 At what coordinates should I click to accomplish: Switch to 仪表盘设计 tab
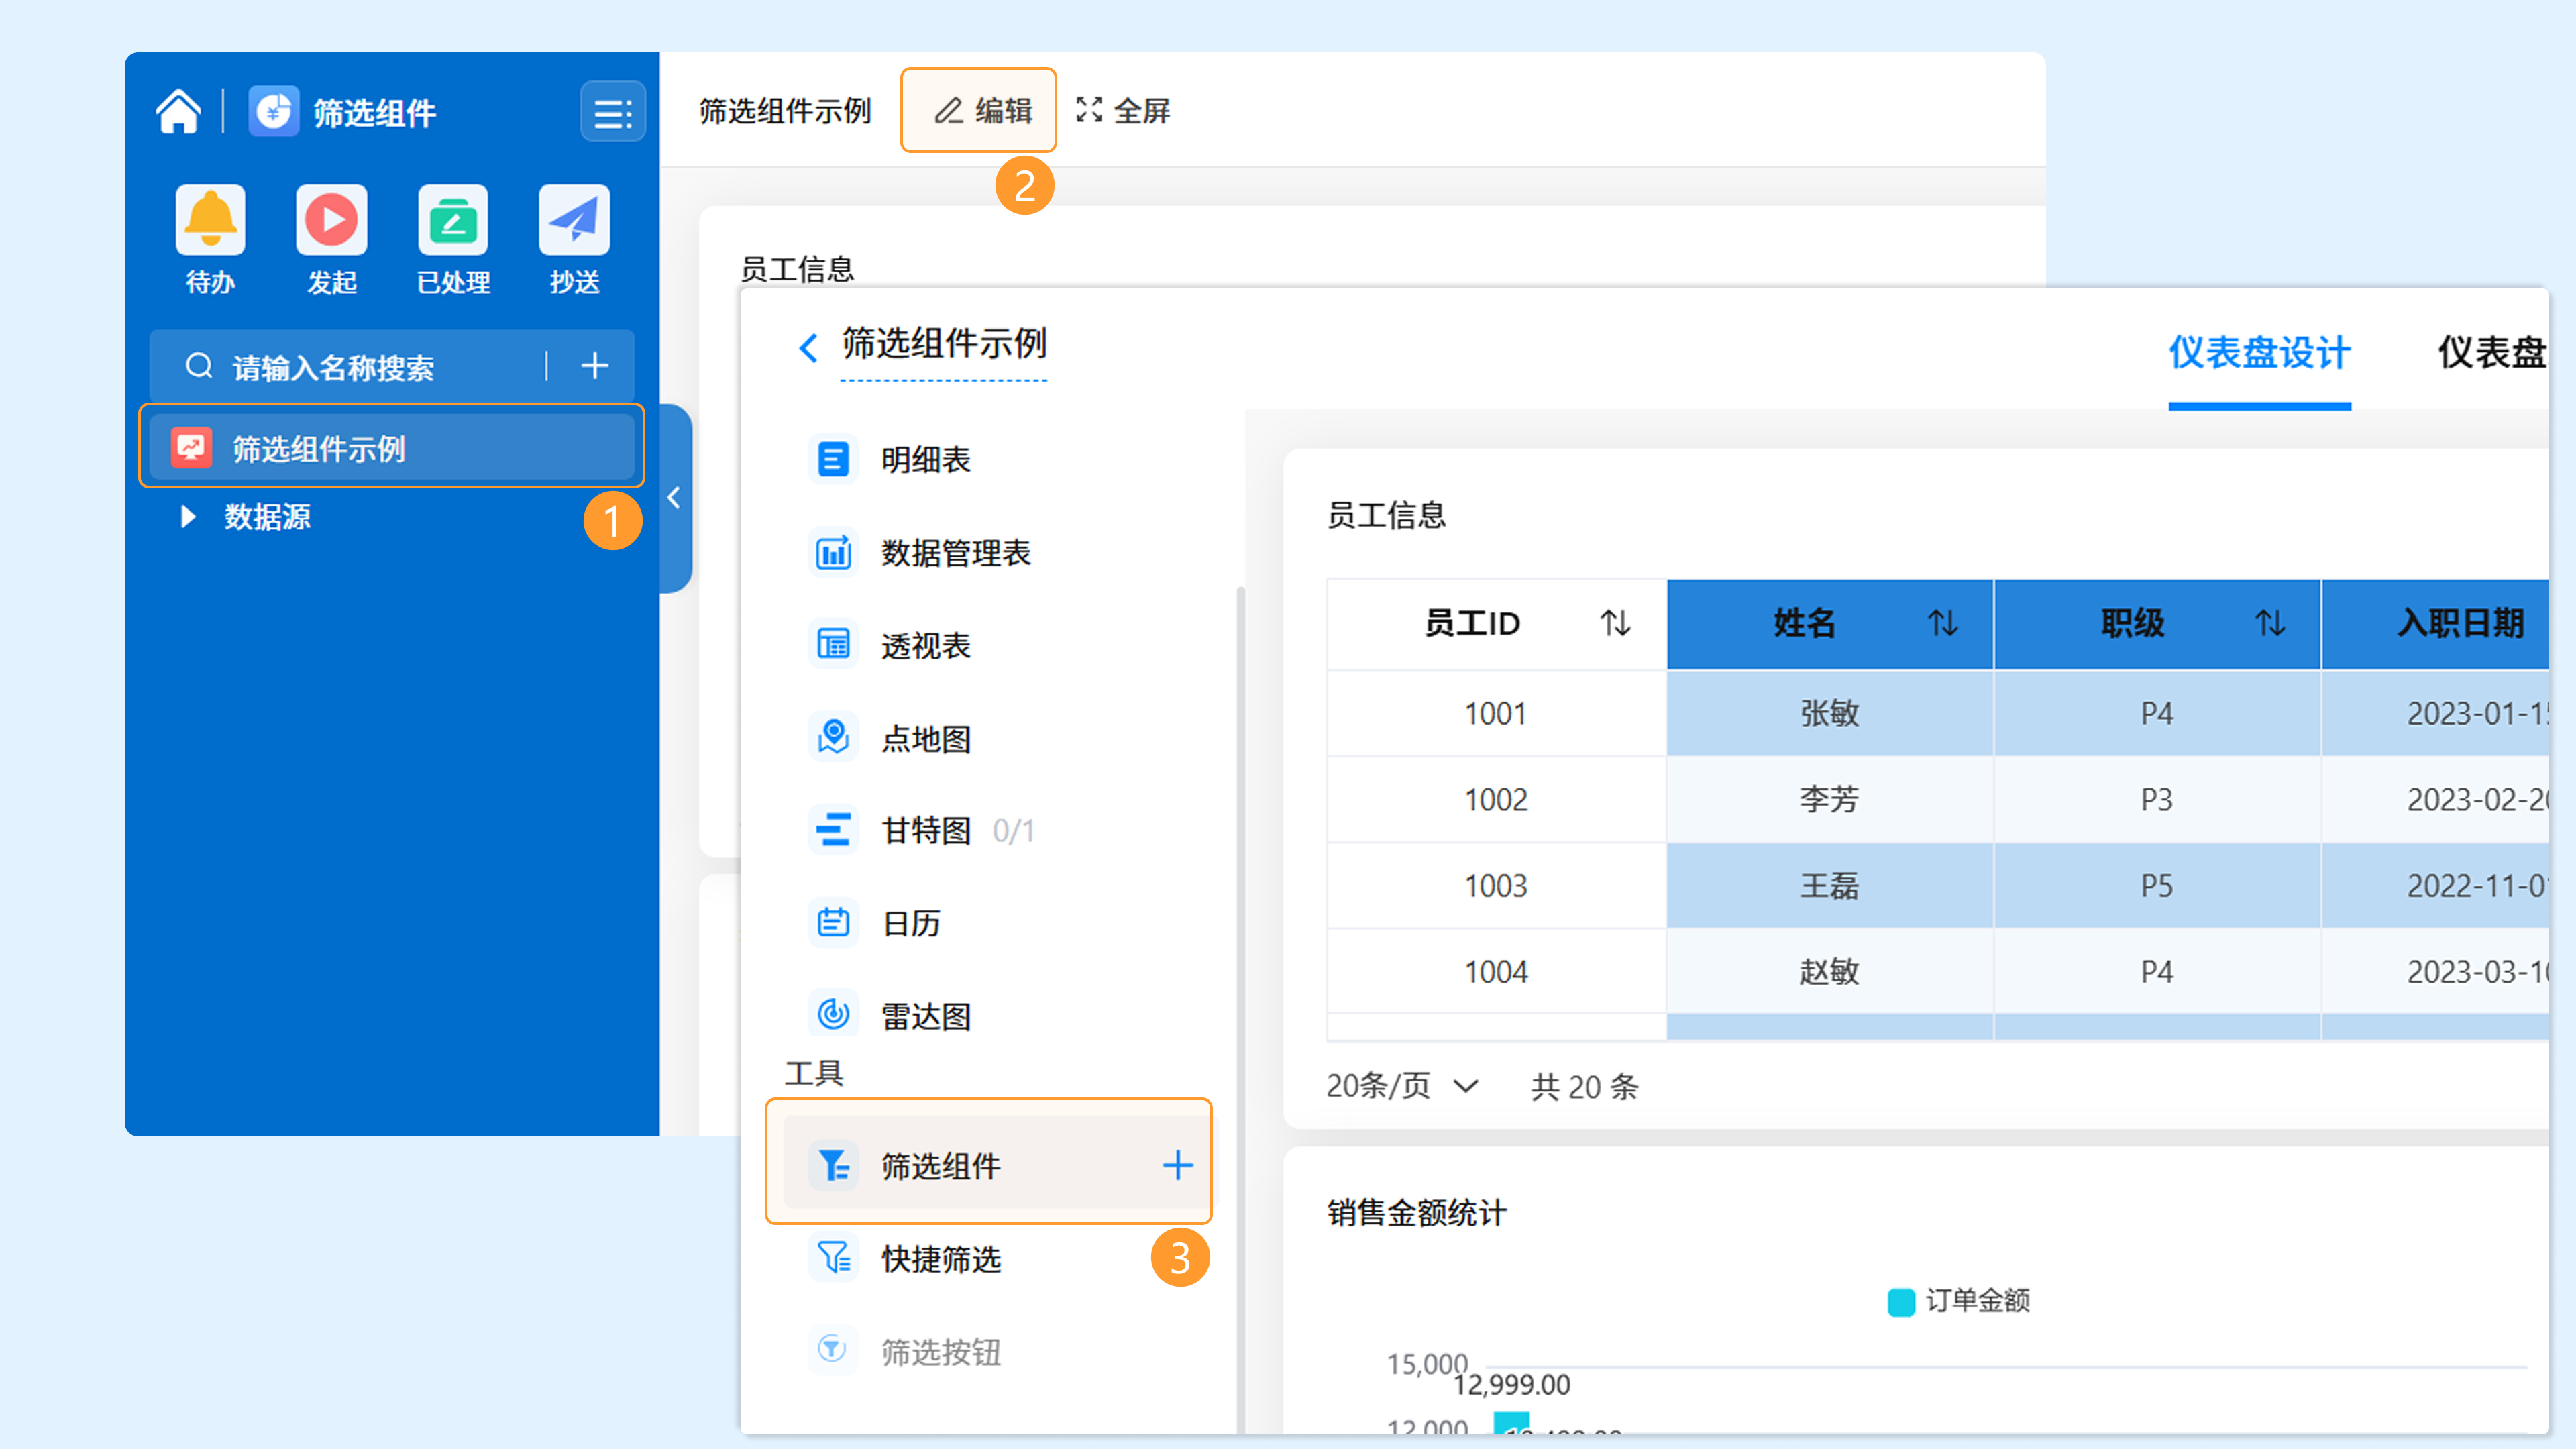(2259, 353)
